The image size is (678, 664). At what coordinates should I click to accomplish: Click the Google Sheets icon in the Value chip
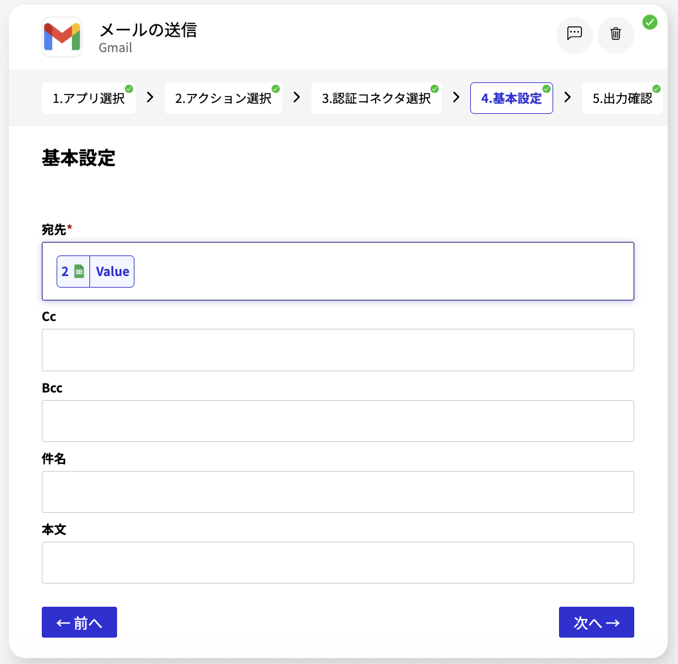79,272
